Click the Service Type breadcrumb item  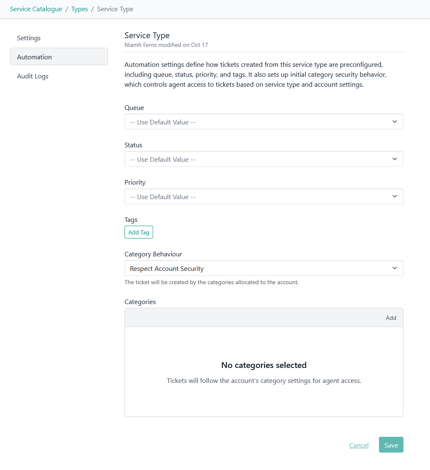115,9
